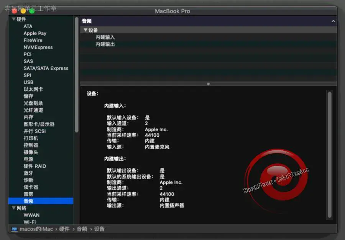This screenshot has width=345, height=240.
Task: Select 并行 SCSI entry
Action: (x=34, y=131)
